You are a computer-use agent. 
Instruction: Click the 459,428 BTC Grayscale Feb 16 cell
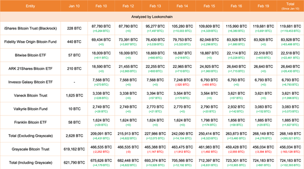(x=236, y=149)
